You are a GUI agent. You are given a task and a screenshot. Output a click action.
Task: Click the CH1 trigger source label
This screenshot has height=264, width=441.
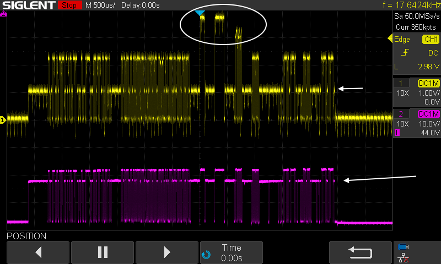point(431,39)
